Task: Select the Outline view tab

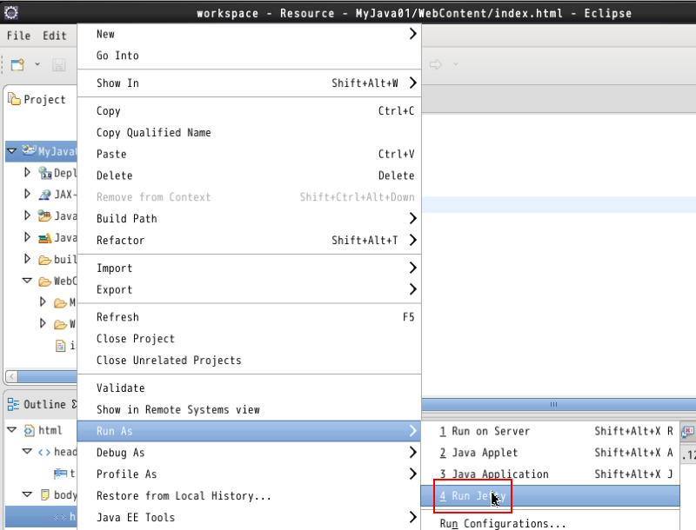Action: coord(42,404)
